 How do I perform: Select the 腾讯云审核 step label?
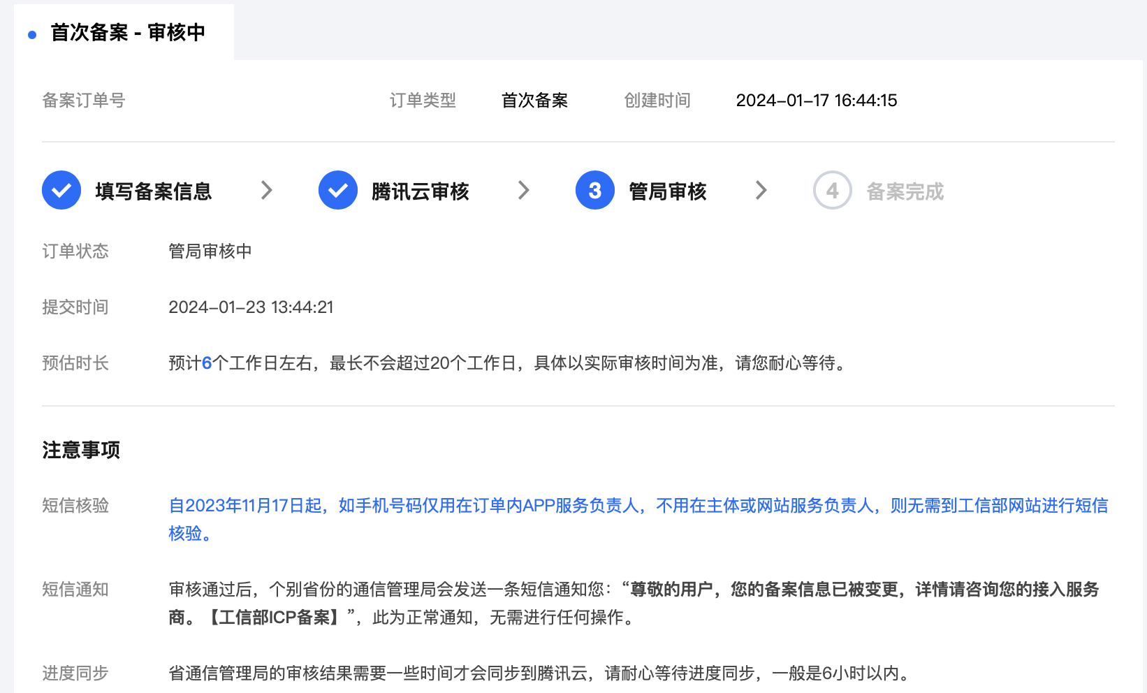420,191
